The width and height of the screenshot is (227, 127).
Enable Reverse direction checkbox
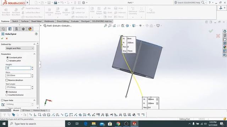(7, 80)
